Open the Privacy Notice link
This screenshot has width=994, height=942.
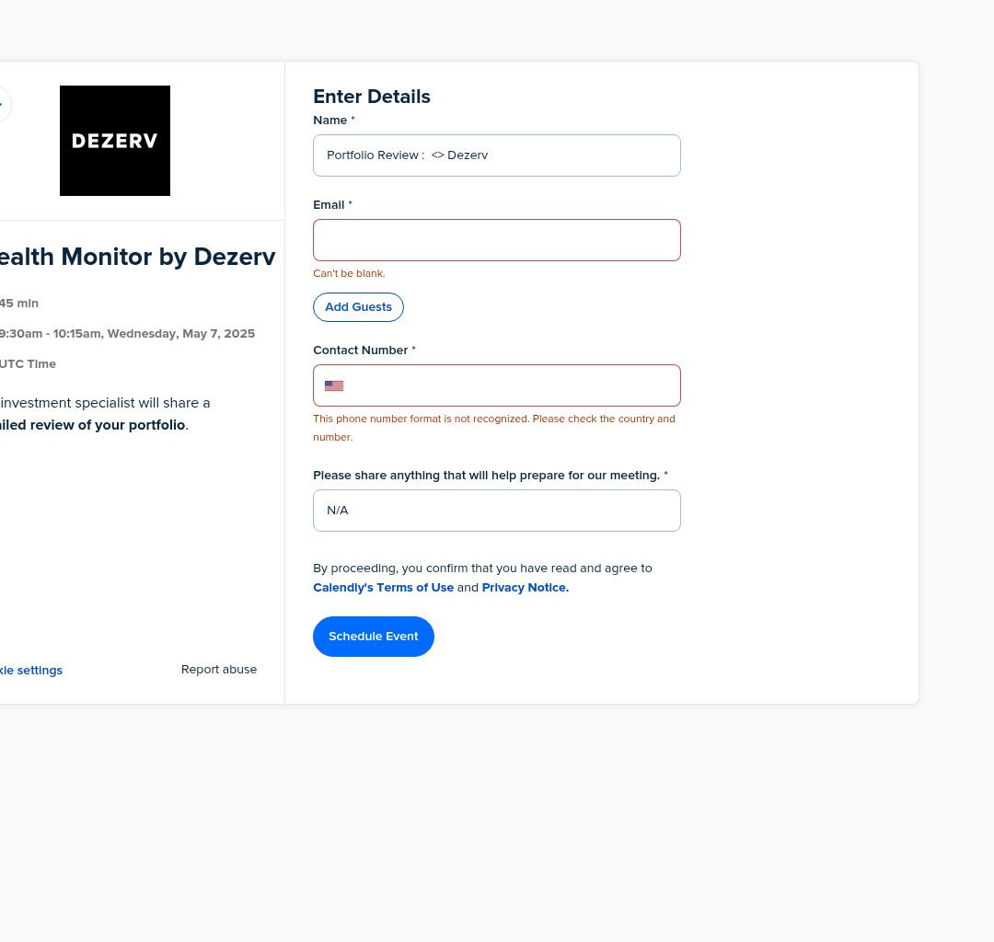[x=525, y=588]
